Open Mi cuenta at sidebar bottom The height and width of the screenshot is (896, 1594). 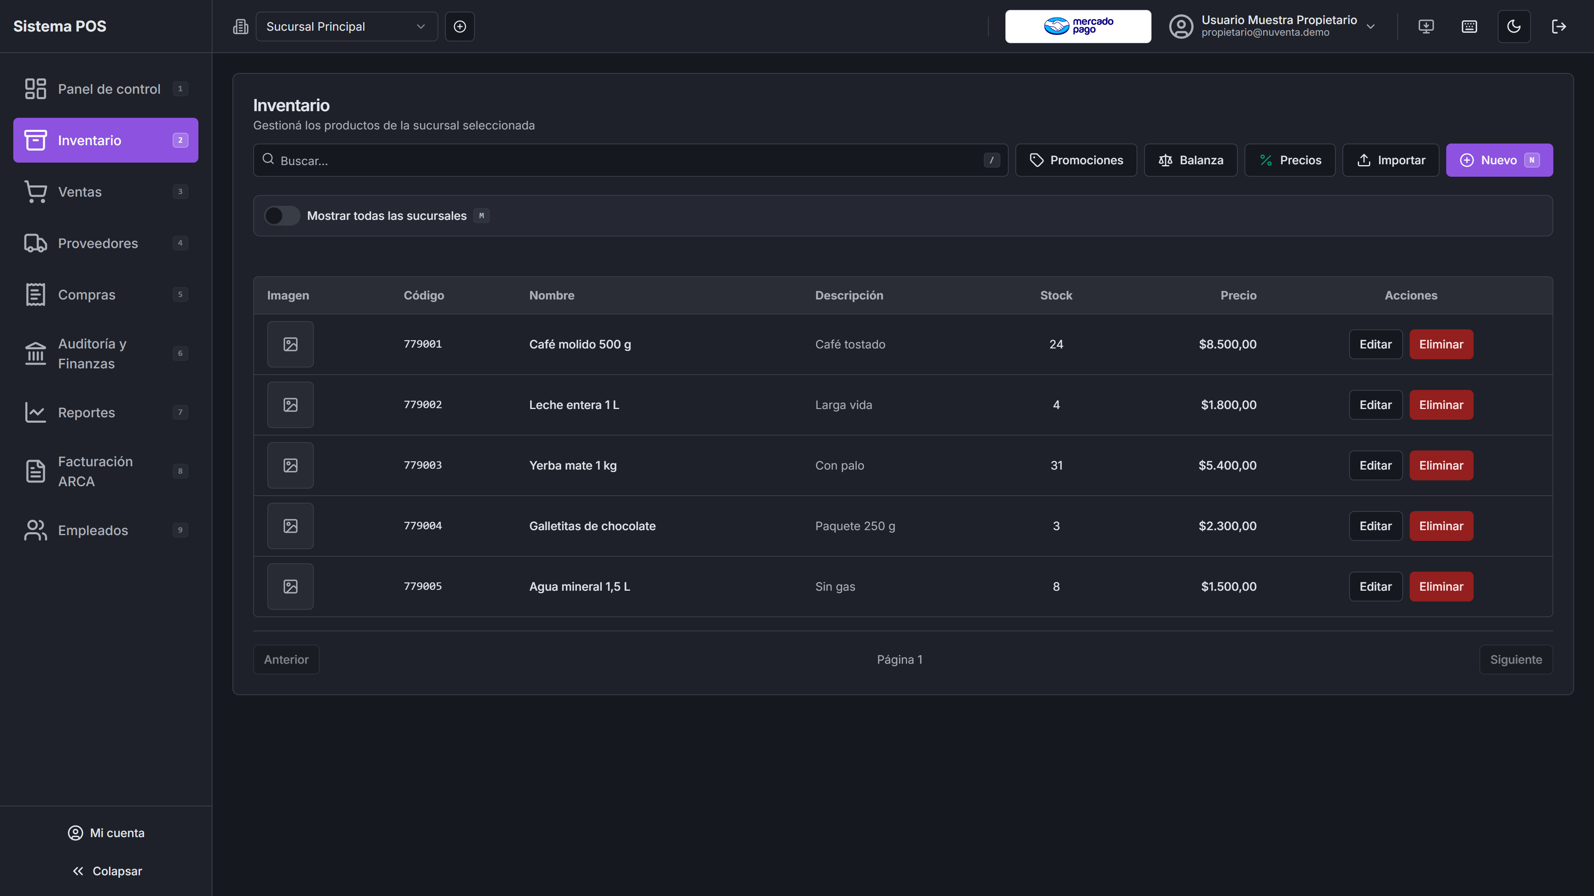[x=106, y=833]
